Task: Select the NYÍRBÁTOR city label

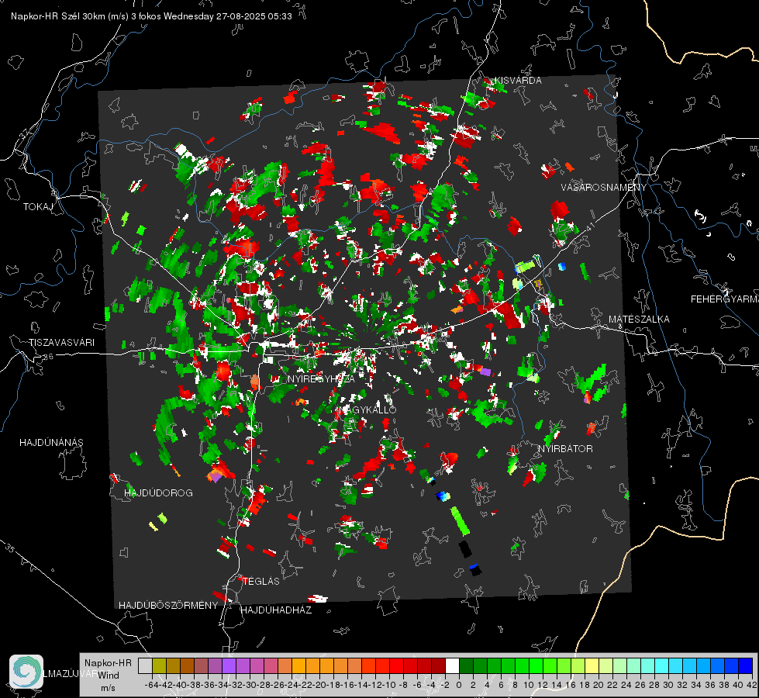Action: (x=565, y=448)
